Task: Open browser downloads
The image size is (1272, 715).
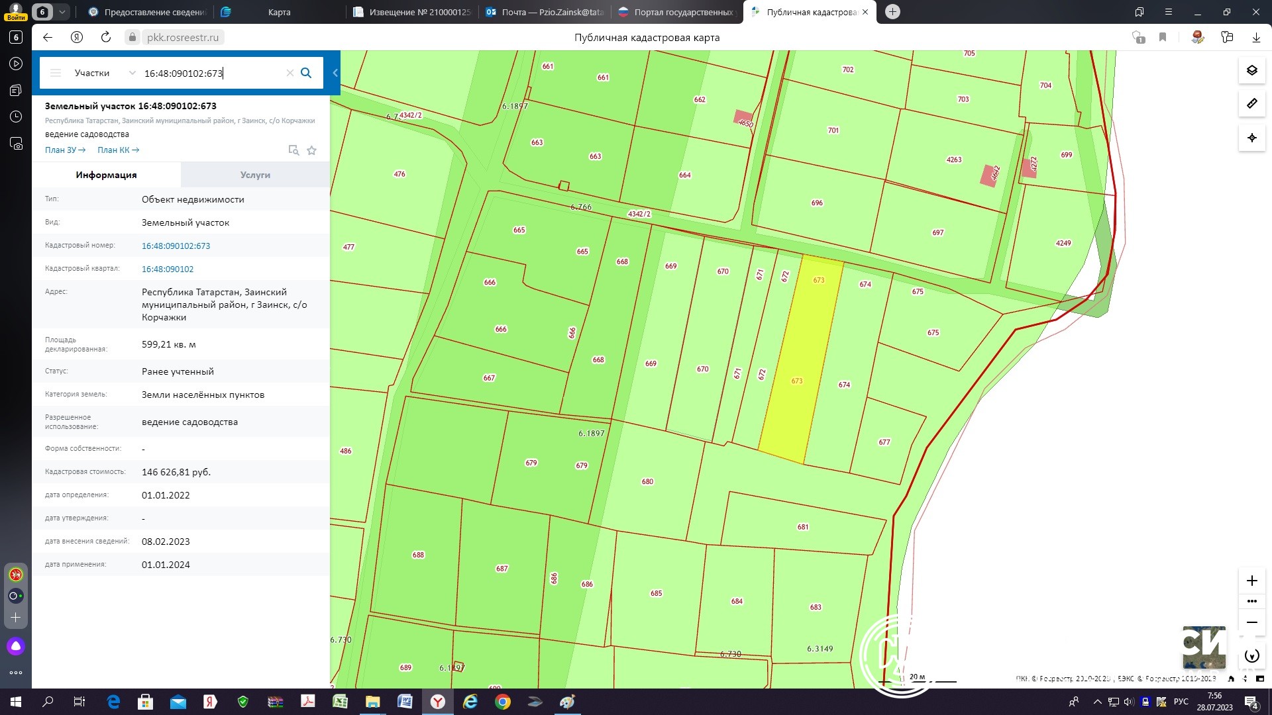Action: click(1256, 37)
